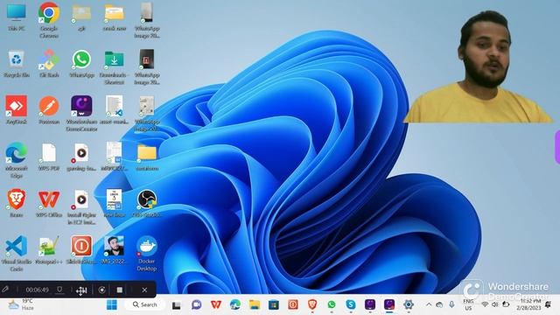Launch Wondershare DemoCreator desktop shortcut
The image size is (560, 315).
[x=81, y=113]
